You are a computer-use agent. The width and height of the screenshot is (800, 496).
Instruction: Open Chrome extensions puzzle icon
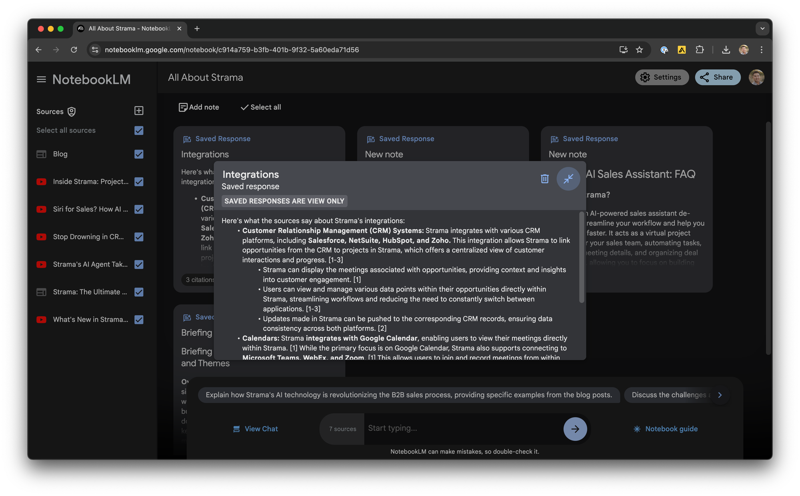pos(700,50)
